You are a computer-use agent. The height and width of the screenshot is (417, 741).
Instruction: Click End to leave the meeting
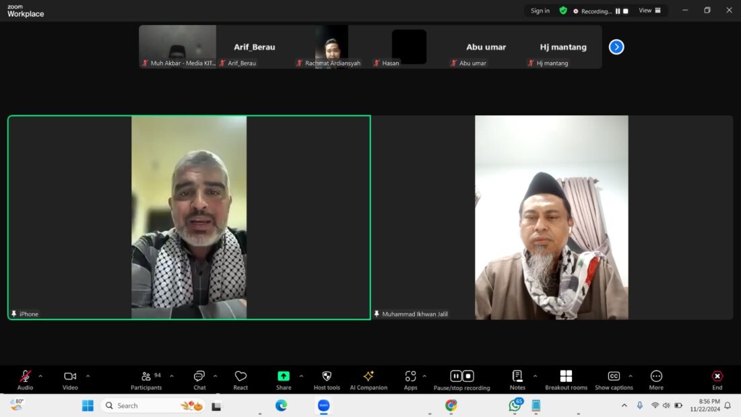pyautogui.click(x=717, y=380)
